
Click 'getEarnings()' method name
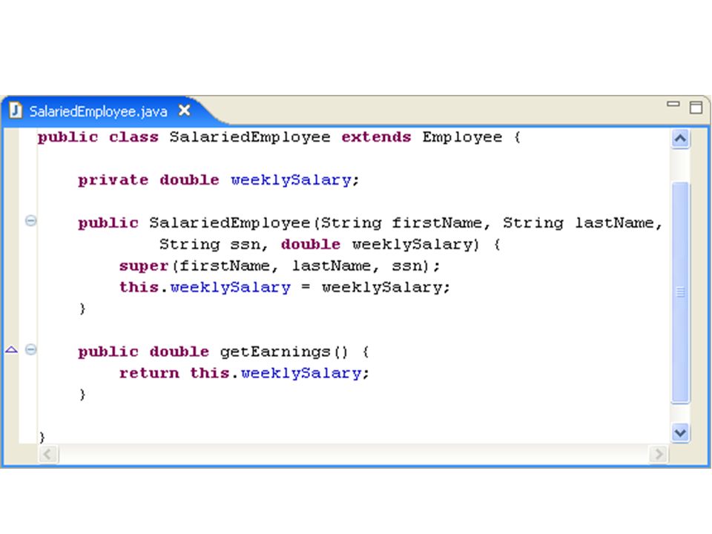coord(284,352)
